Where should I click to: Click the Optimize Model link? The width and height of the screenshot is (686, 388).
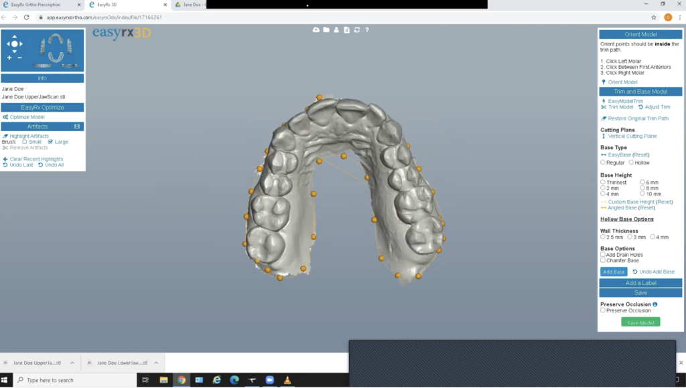coord(27,117)
